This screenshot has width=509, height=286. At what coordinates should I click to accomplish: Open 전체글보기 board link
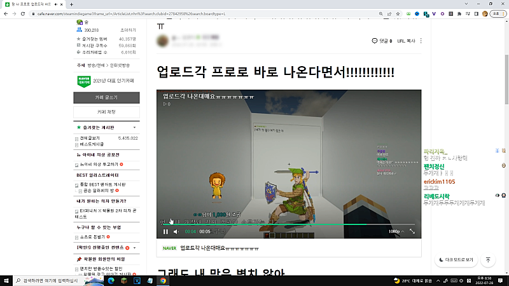(x=90, y=138)
